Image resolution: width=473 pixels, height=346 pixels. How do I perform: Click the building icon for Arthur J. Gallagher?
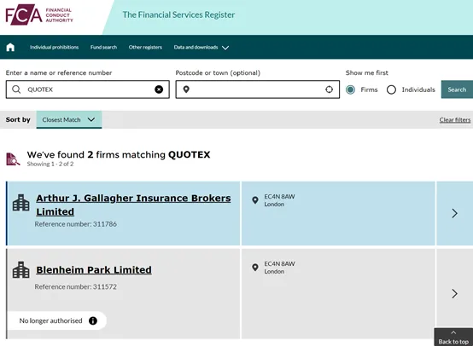coord(21,202)
